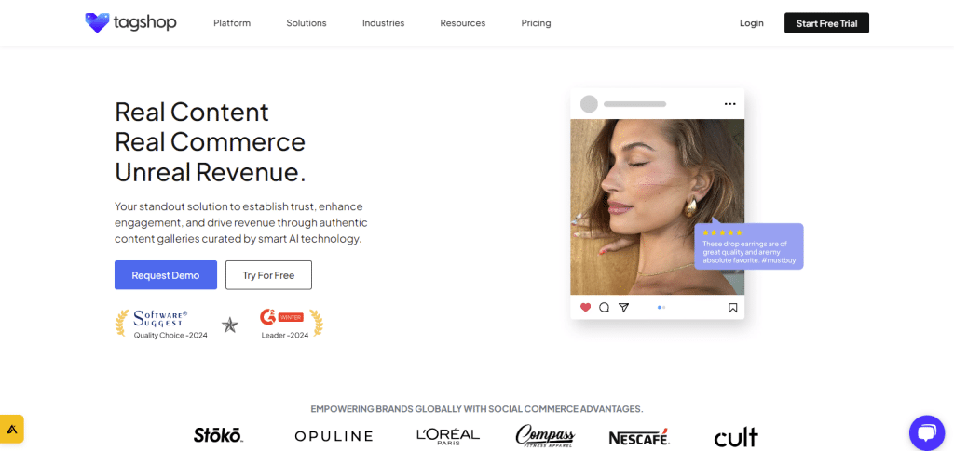Expand the Solutions menu
This screenshot has height=451, width=954.
pyautogui.click(x=307, y=23)
